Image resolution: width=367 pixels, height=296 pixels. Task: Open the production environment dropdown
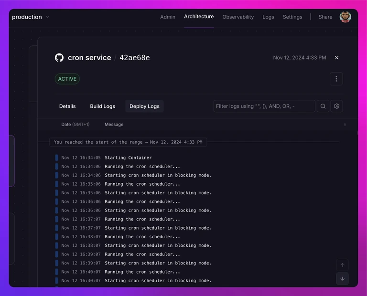(31, 17)
